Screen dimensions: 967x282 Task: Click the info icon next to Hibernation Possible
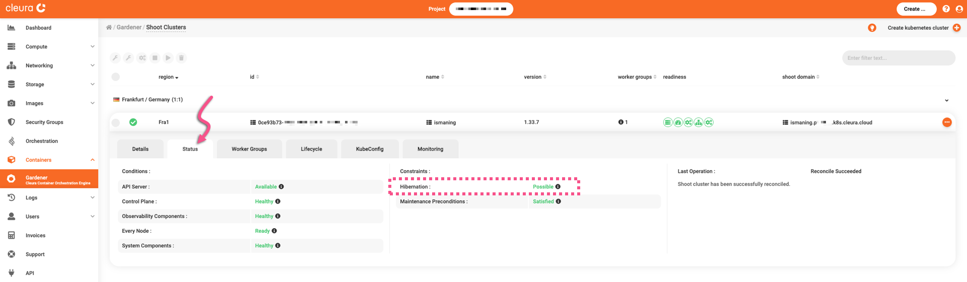(x=558, y=187)
